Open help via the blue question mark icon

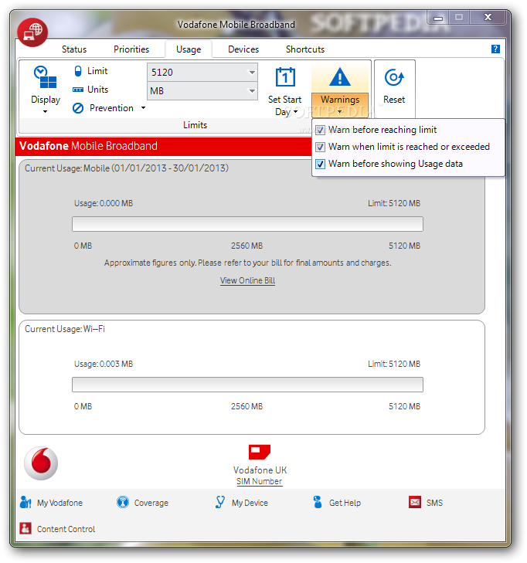pyautogui.click(x=495, y=49)
